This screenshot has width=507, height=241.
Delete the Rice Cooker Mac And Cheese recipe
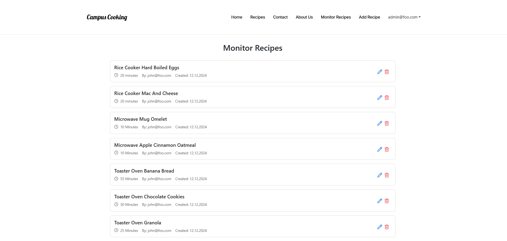click(387, 97)
